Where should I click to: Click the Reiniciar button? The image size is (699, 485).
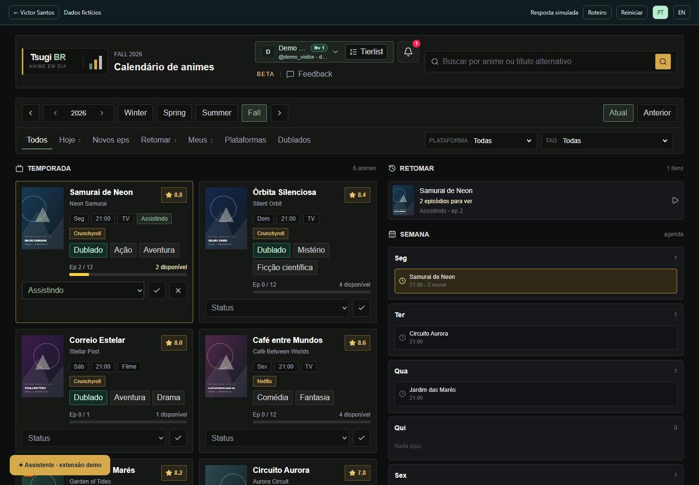pos(632,13)
